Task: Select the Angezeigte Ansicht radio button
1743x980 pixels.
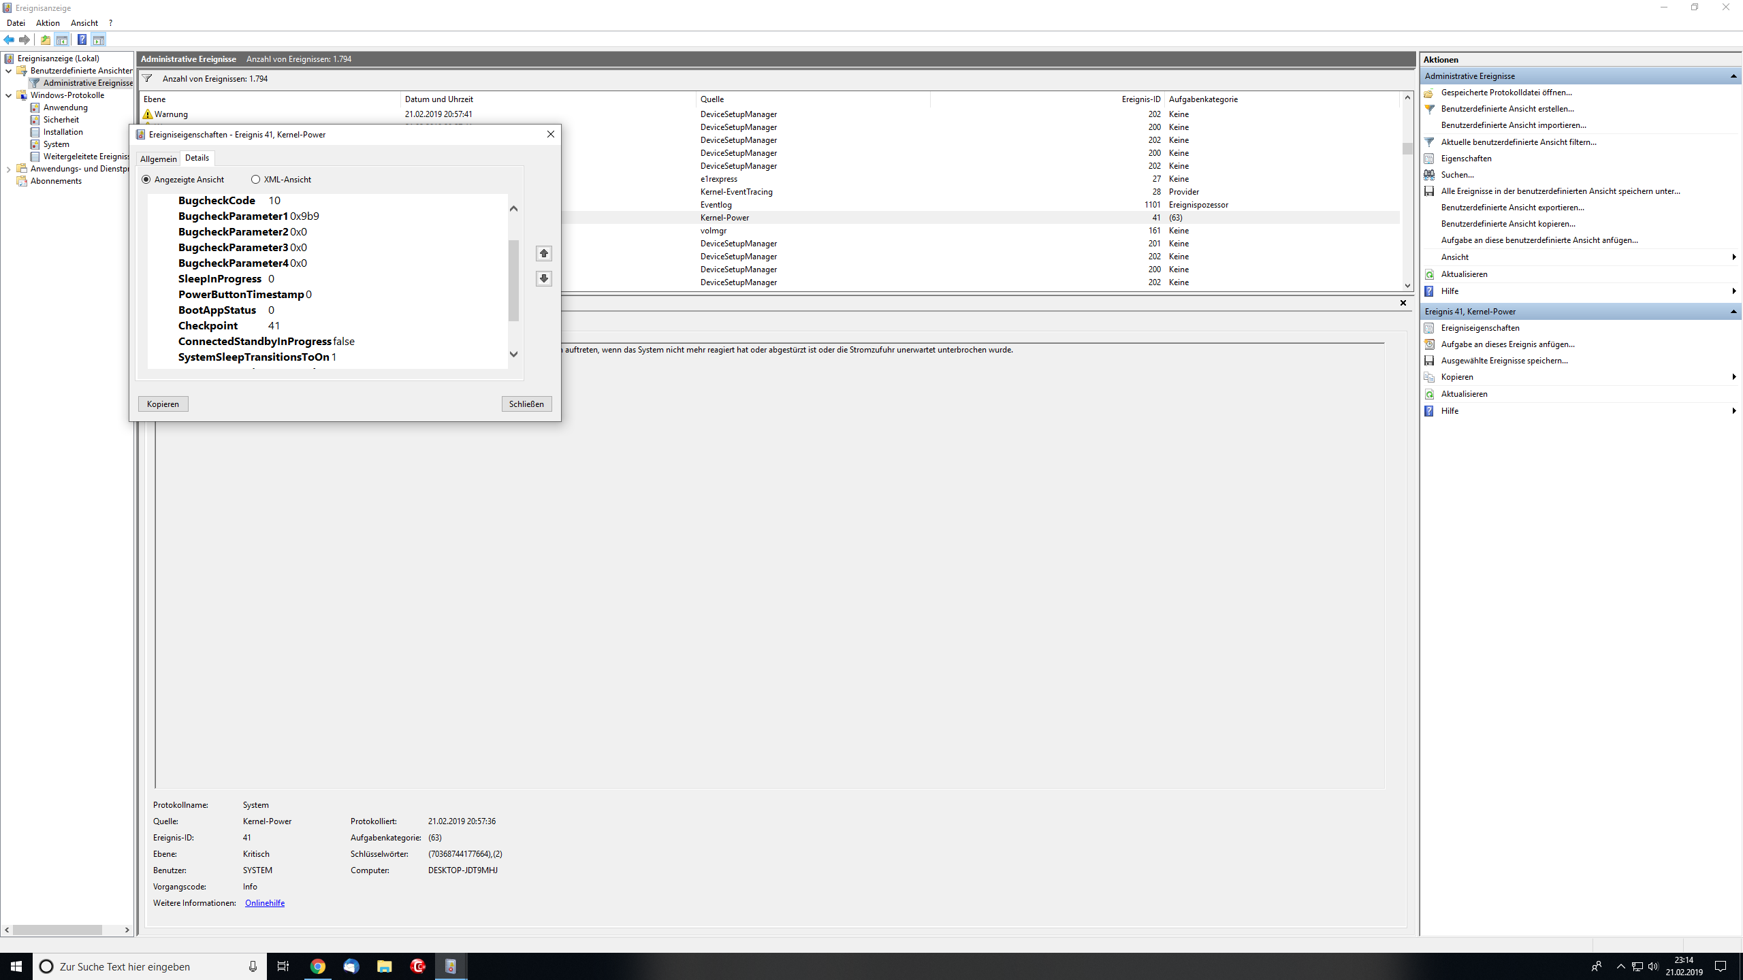Action: pyautogui.click(x=146, y=180)
